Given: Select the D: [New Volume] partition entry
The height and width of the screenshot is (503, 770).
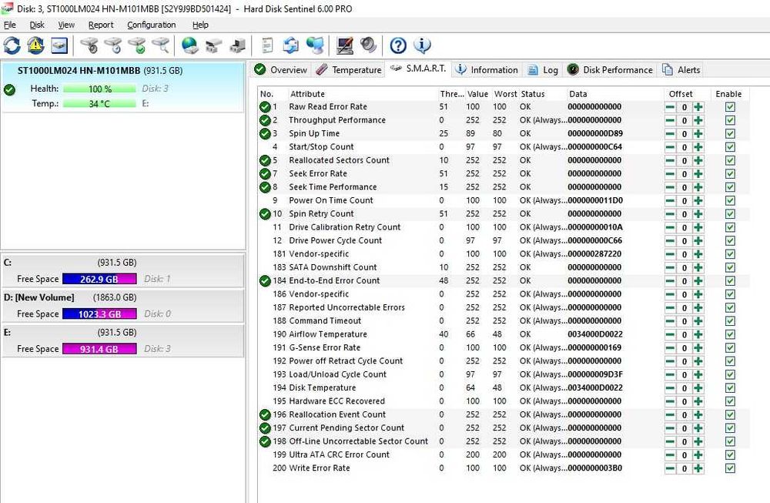Looking at the screenshot, I should [x=122, y=306].
